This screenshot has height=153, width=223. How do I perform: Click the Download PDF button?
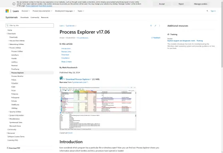coord(14,148)
